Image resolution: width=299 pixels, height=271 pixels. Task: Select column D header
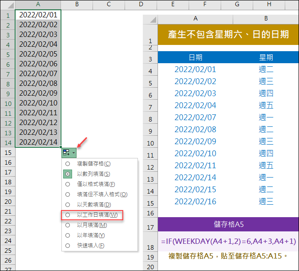(141, 4)
